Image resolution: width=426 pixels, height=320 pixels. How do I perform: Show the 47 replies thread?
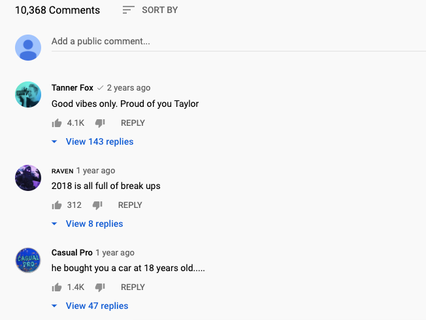pyautogui.click(x=96, y=306)
